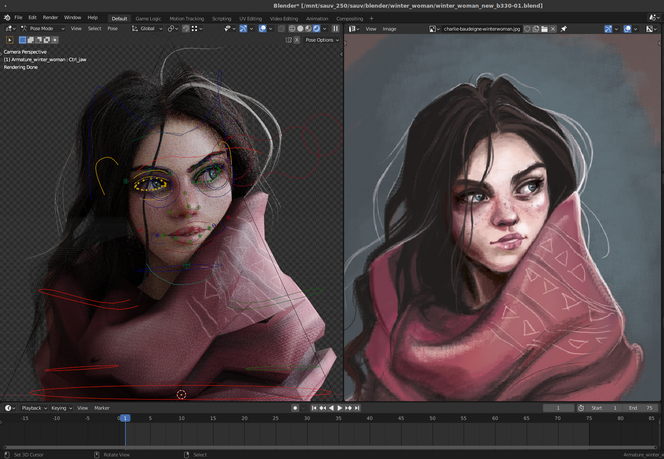Open the Help menu
The height and width of the screenshot is (459, 664).
coord(92,17)
